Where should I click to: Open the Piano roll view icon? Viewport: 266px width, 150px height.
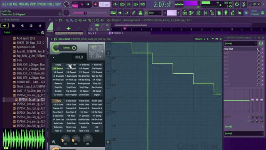(192, 13)
